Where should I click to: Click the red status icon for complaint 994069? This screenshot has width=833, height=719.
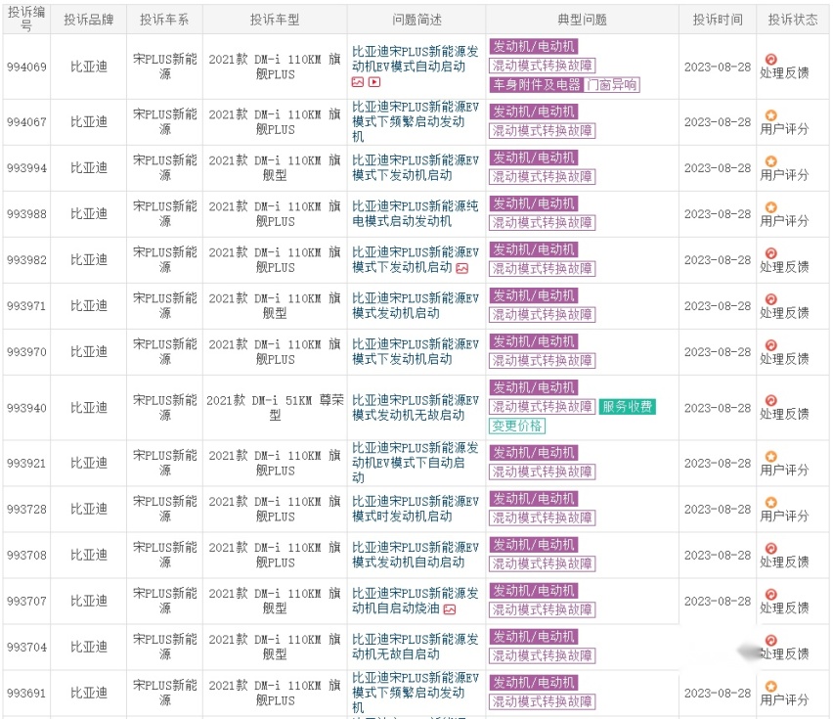click(770, 59)
